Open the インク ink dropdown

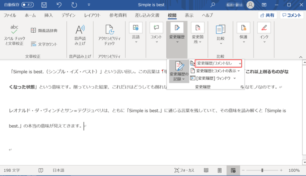264,33
